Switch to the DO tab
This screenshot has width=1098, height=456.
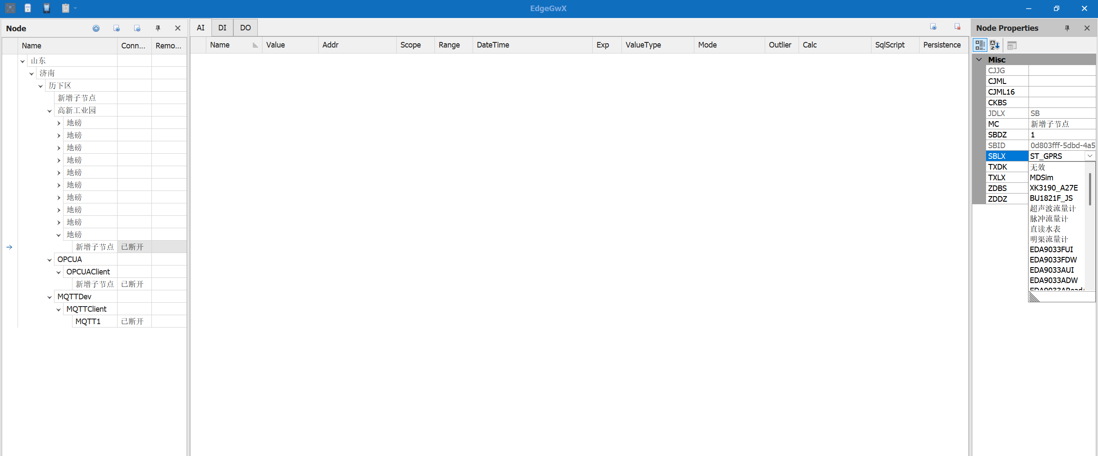coord(245,28)
